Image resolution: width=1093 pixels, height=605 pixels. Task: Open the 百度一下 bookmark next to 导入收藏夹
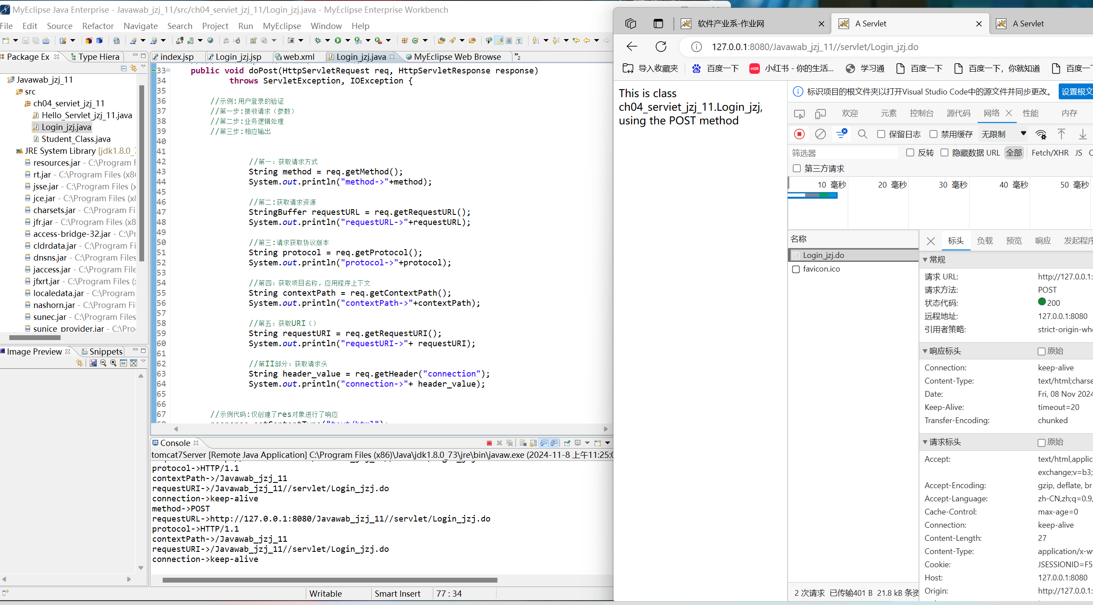click(716, 68)
